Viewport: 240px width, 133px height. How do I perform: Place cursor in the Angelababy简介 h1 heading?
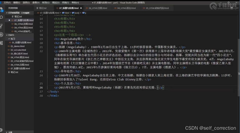(72, 39)
